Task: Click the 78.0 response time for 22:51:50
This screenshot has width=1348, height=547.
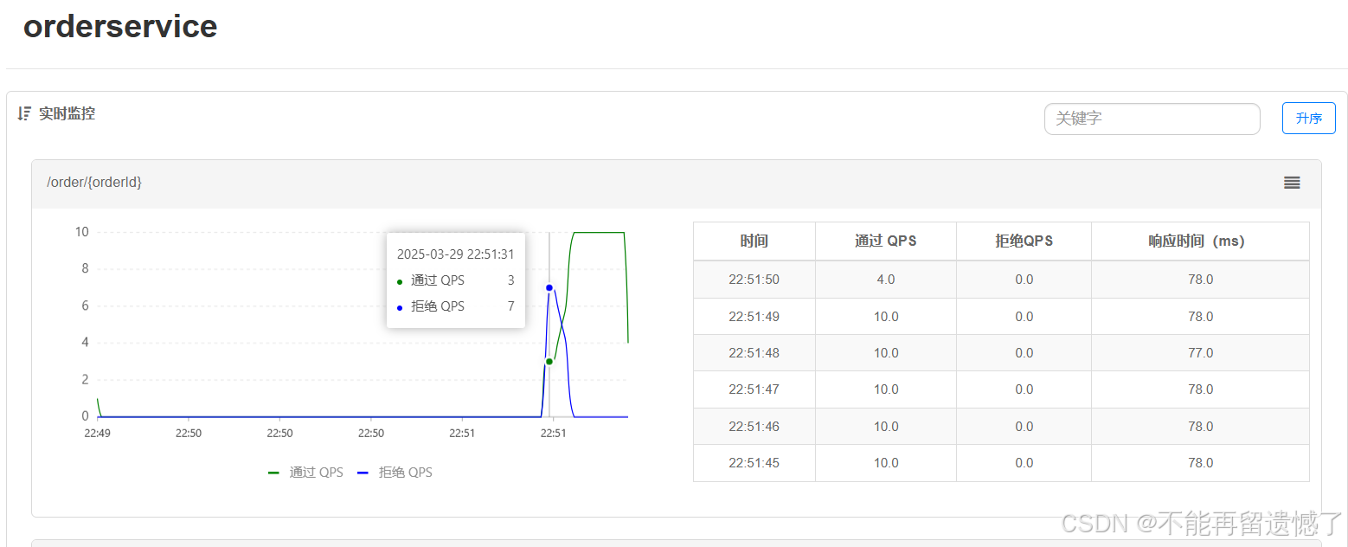Action: pyautogui.click(x=1200, y=280)
